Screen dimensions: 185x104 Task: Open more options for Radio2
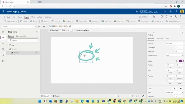click(x=36, y=53)
